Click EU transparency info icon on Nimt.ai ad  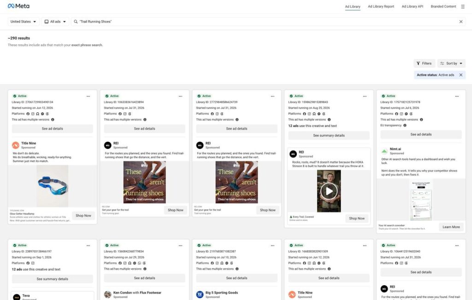405,125
